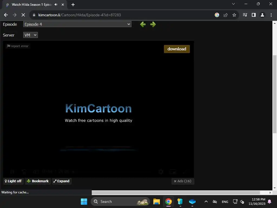This screenshot has width=277, height=208.
Task: Click the Chrome taskbar icon
Action: (169, 201)
